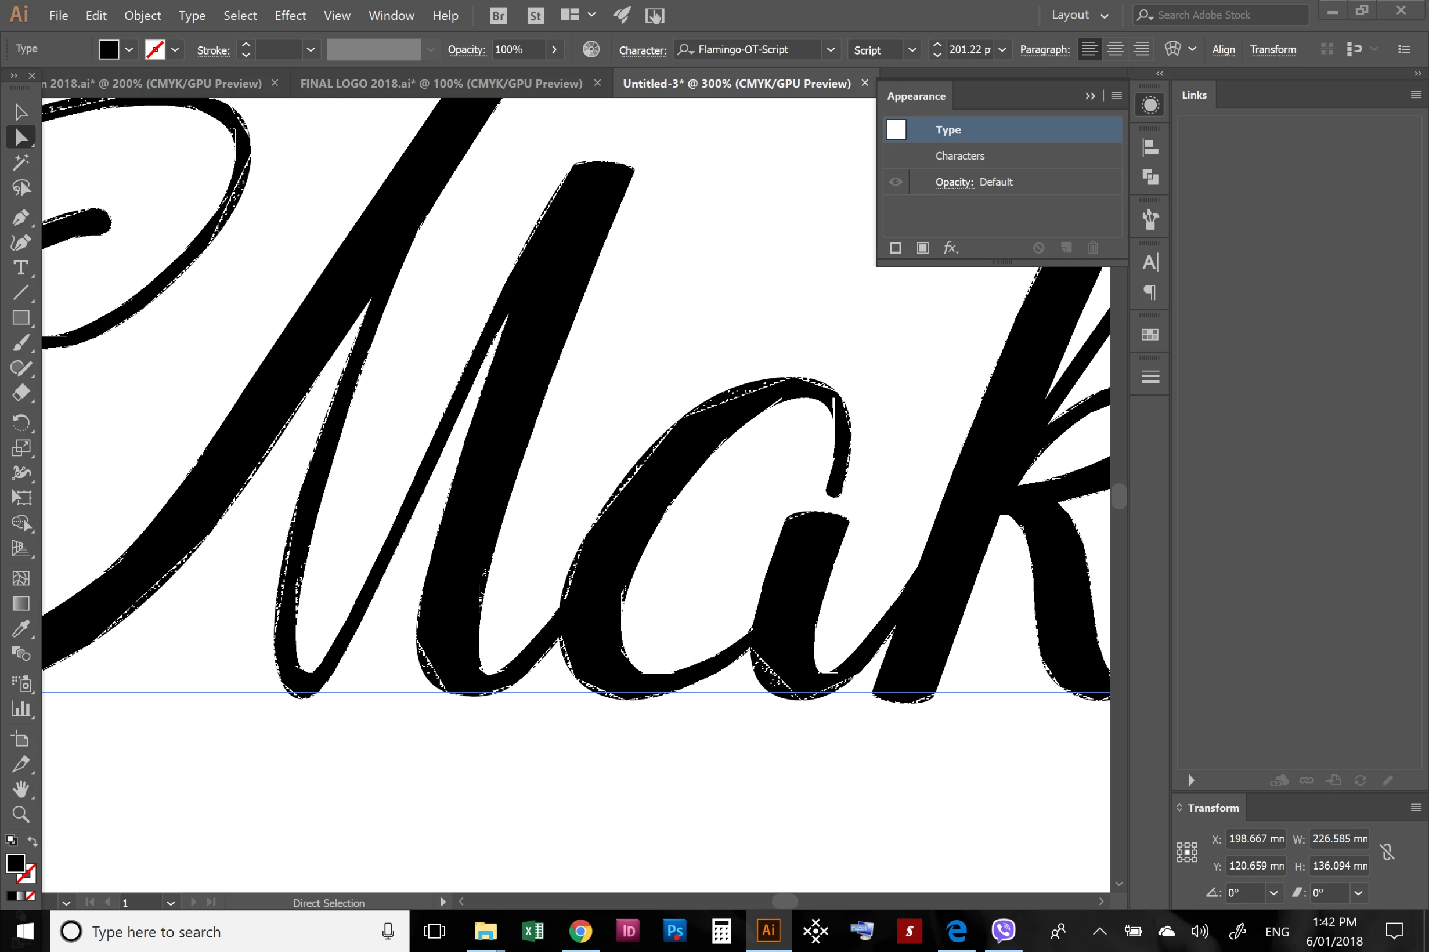Expand the font style Script dropdown
Viewport: 1429px width, 952px height.
tap(912, 50)
